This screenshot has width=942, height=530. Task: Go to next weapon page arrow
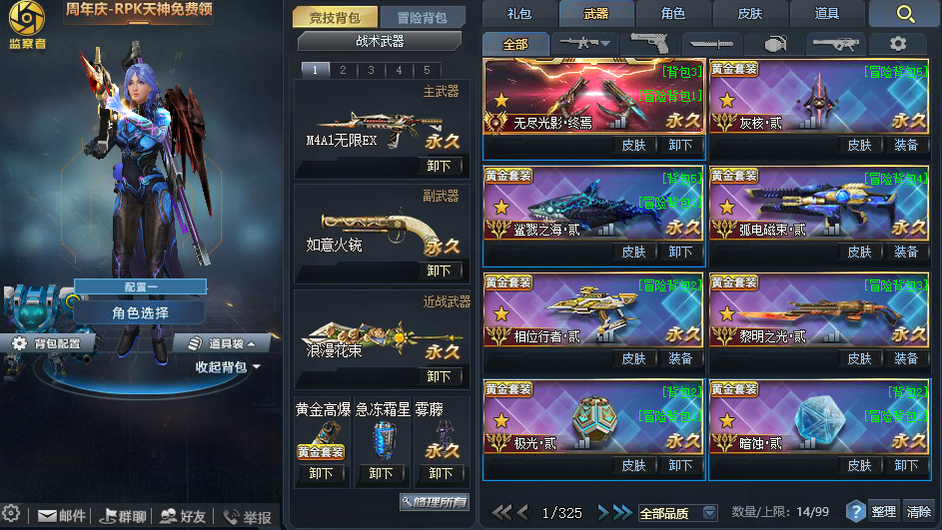click(x=603, y=513)
